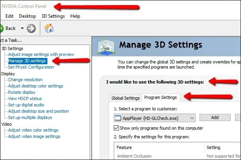Select the Program Settings tab

161,97
